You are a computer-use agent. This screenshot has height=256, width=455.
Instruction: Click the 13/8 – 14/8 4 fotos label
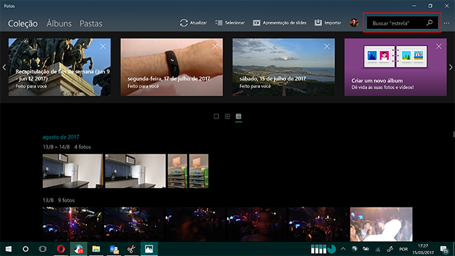[67, 147]
